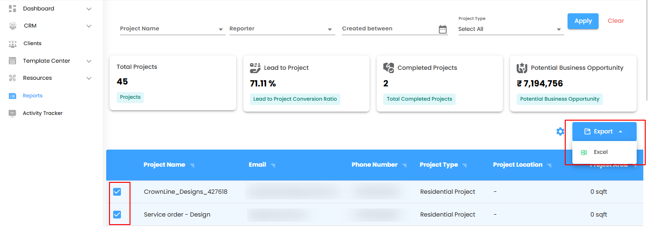Click the Clear filters link
This screenshot has width=650, height=227.
616,21
